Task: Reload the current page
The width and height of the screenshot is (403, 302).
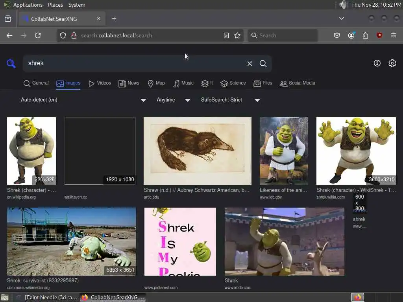Action: 38,35
